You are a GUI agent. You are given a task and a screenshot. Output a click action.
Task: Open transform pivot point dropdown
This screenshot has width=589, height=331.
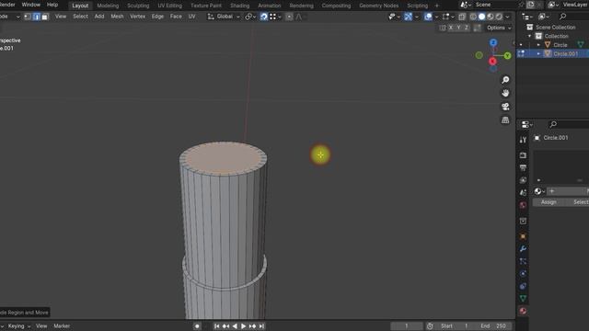[250, 17]
